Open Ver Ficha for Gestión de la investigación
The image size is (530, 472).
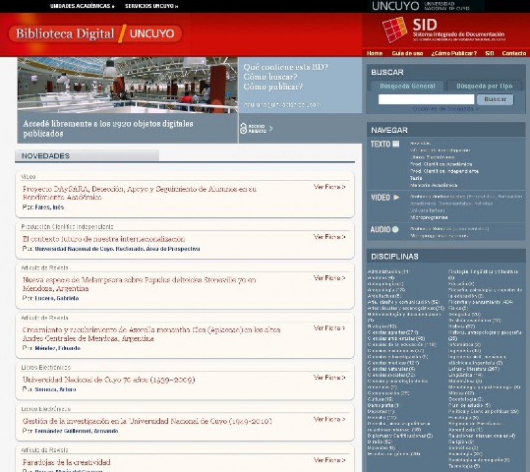[x=329, y=419]
